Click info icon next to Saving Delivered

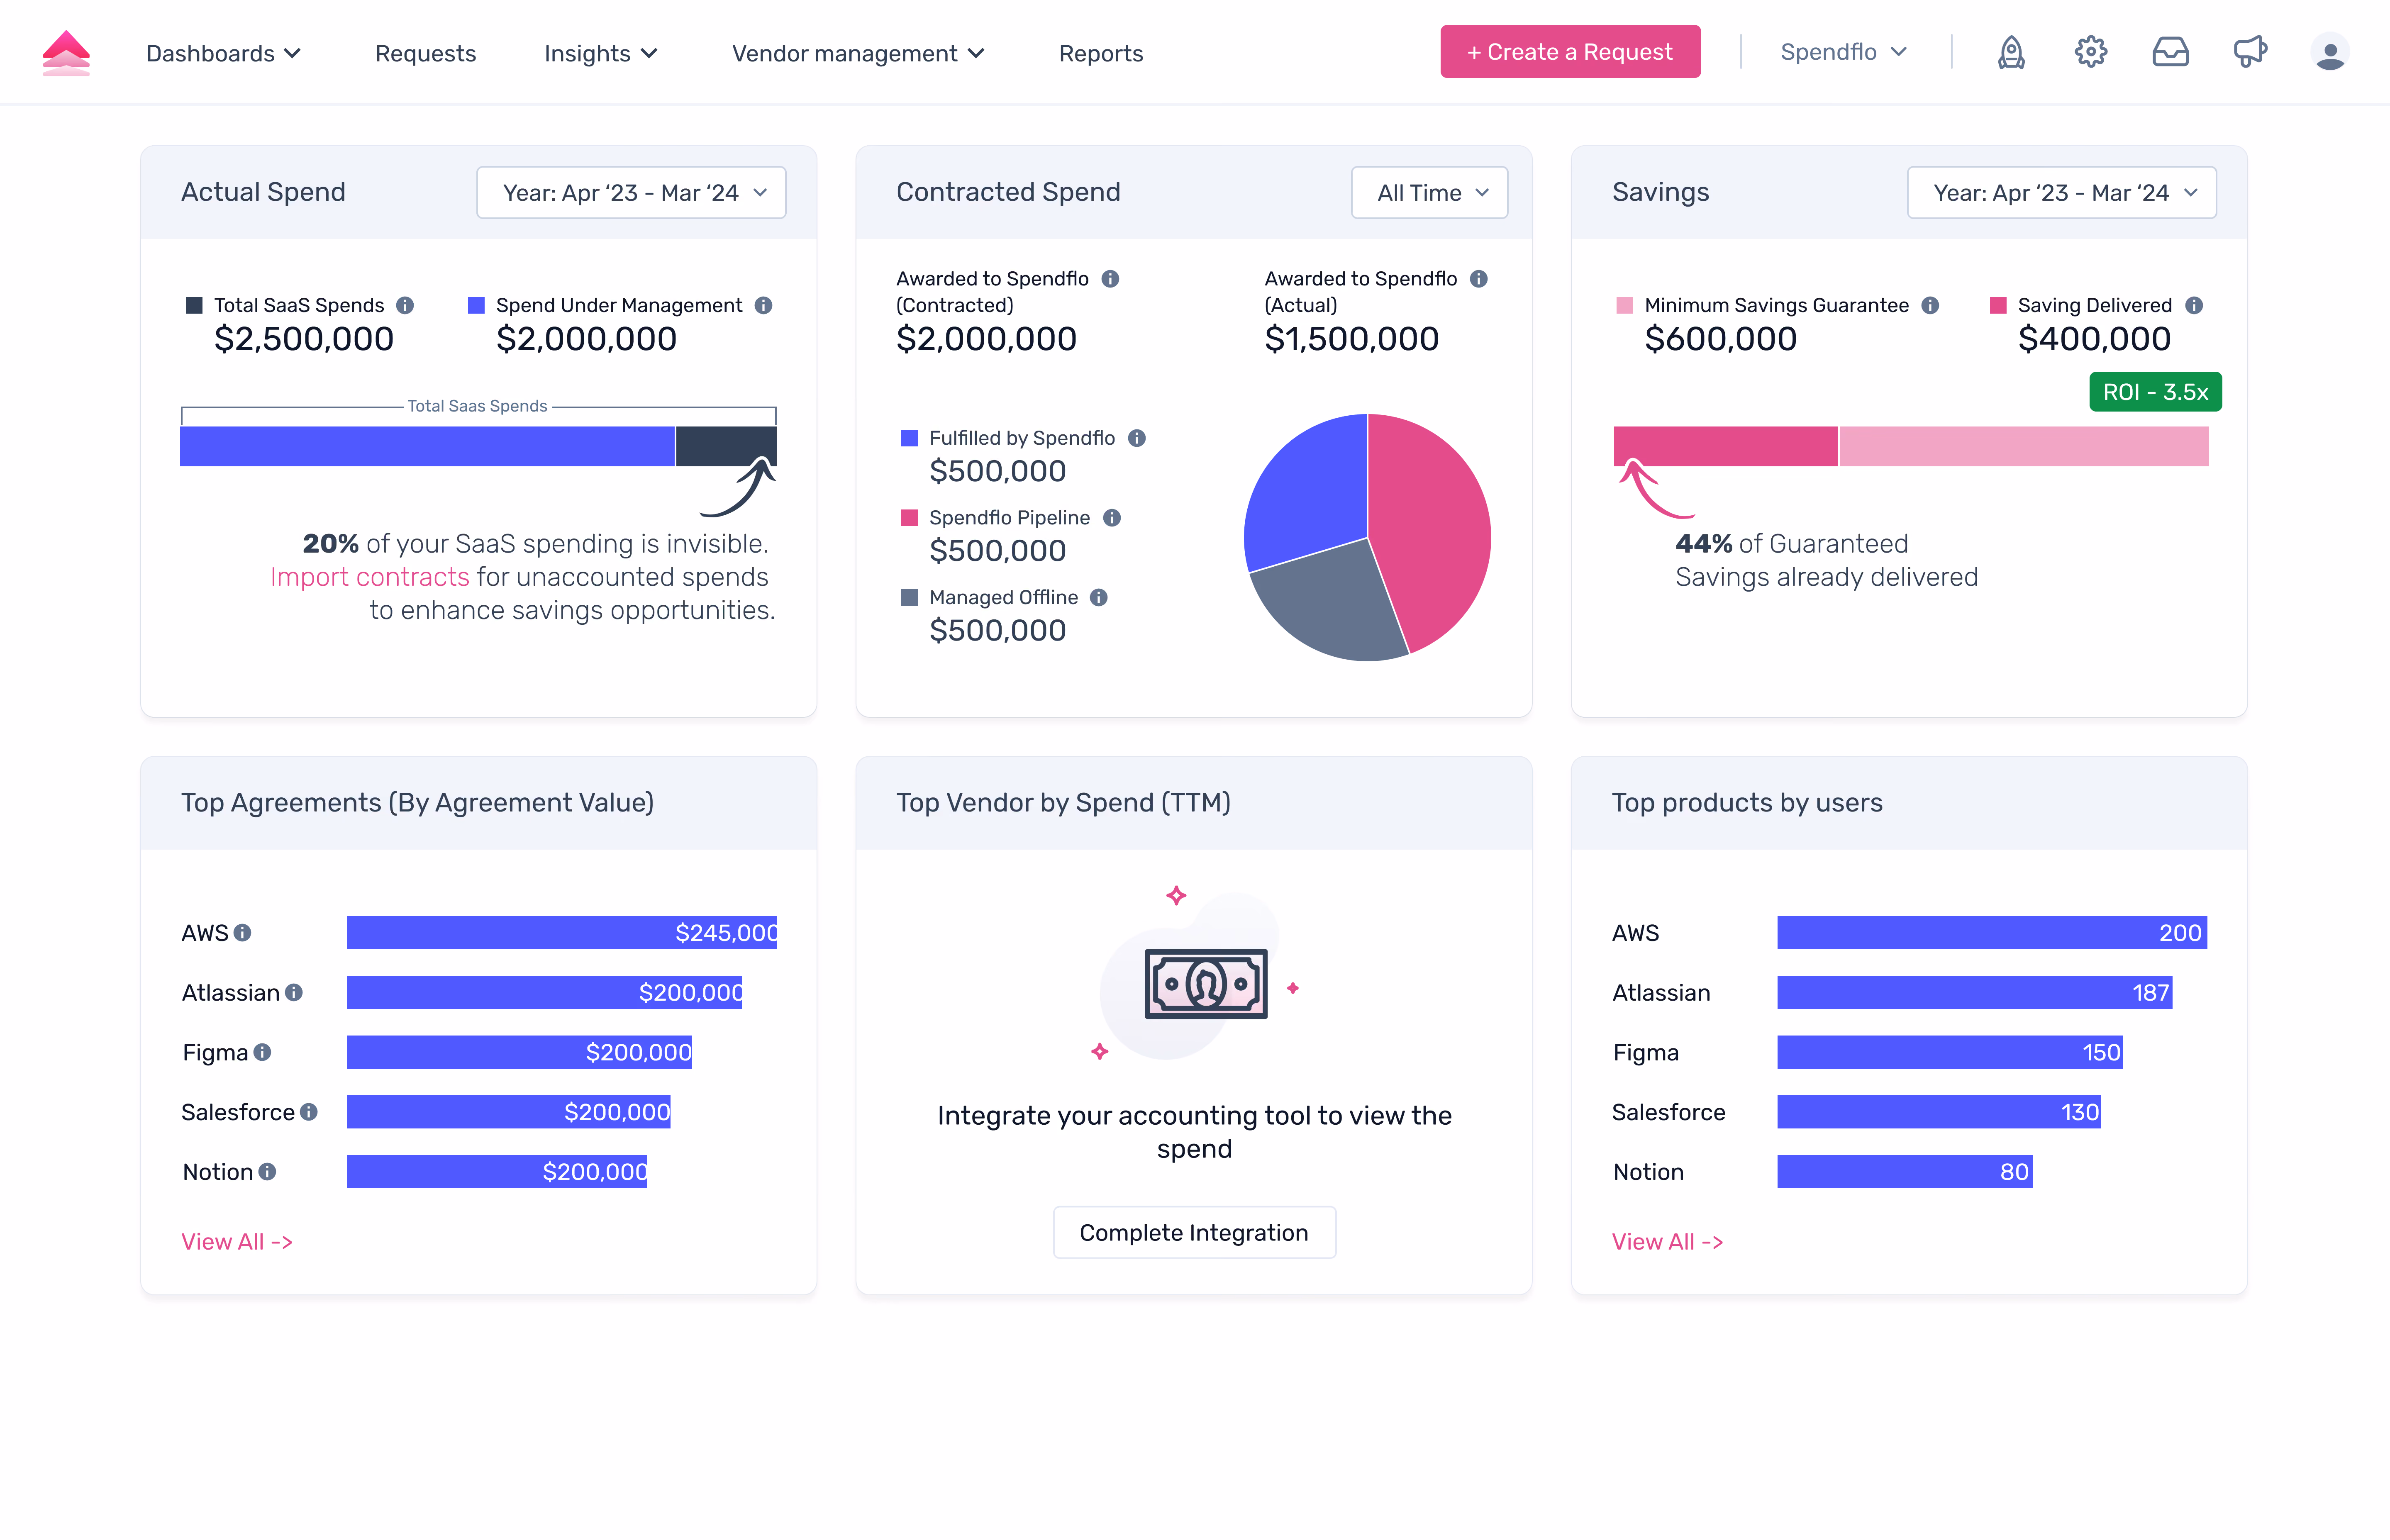tap(2194, 305)
